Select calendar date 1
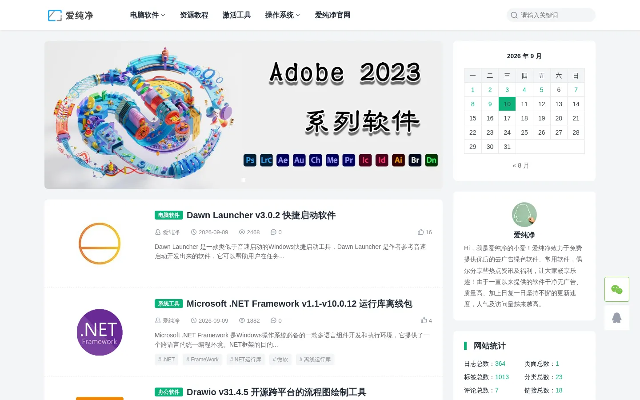Image resolution: width=640 pixels, height=400 pixels. point(473,90)
